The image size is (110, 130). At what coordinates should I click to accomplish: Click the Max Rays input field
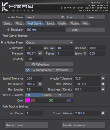point(96,48)
